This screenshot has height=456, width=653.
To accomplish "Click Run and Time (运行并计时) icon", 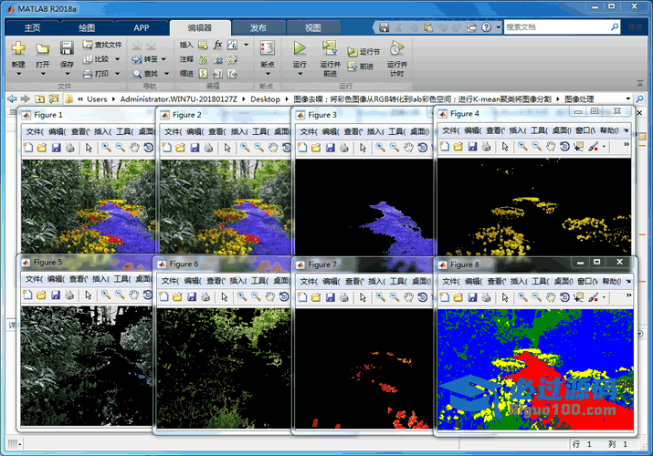I will click(x=397, y=47).
